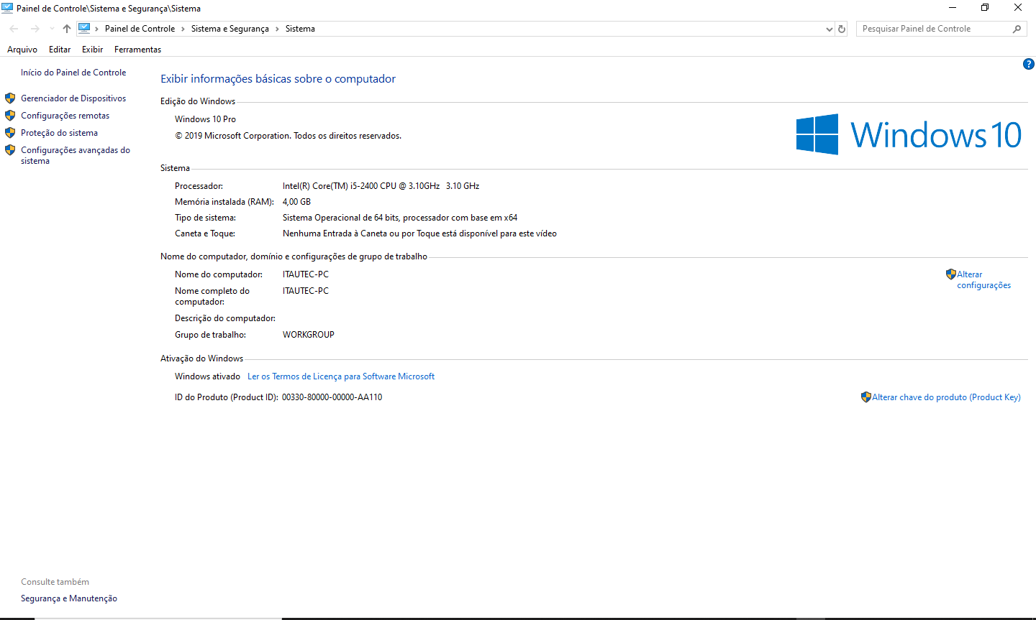Refresh the Sistema page
Image resolution: width=1036 pixels, height=620 pixels.
coord(842,29)
